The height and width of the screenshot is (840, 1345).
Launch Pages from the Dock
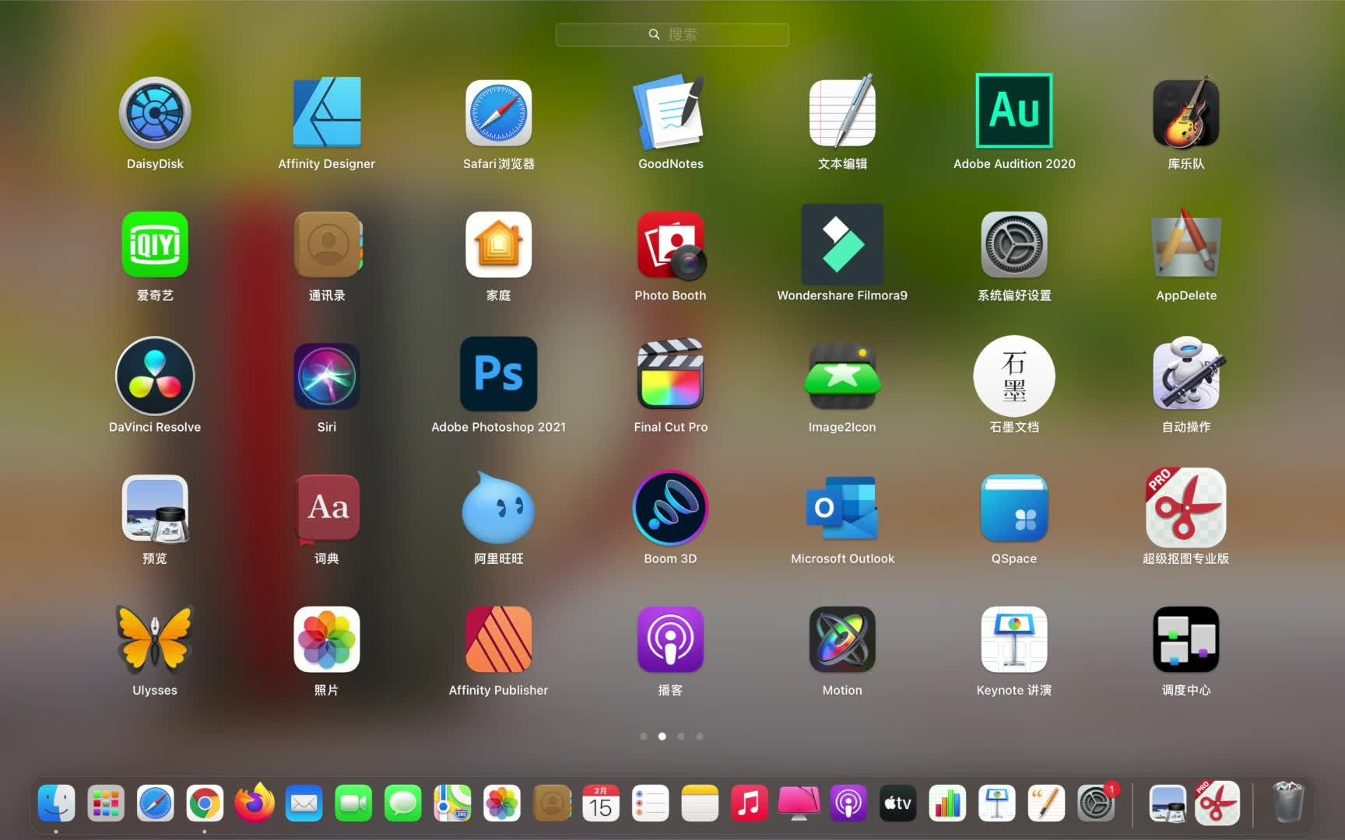1046,803
